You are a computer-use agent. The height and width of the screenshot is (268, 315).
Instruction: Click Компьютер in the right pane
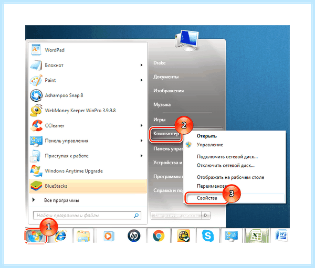pos(166,134)
